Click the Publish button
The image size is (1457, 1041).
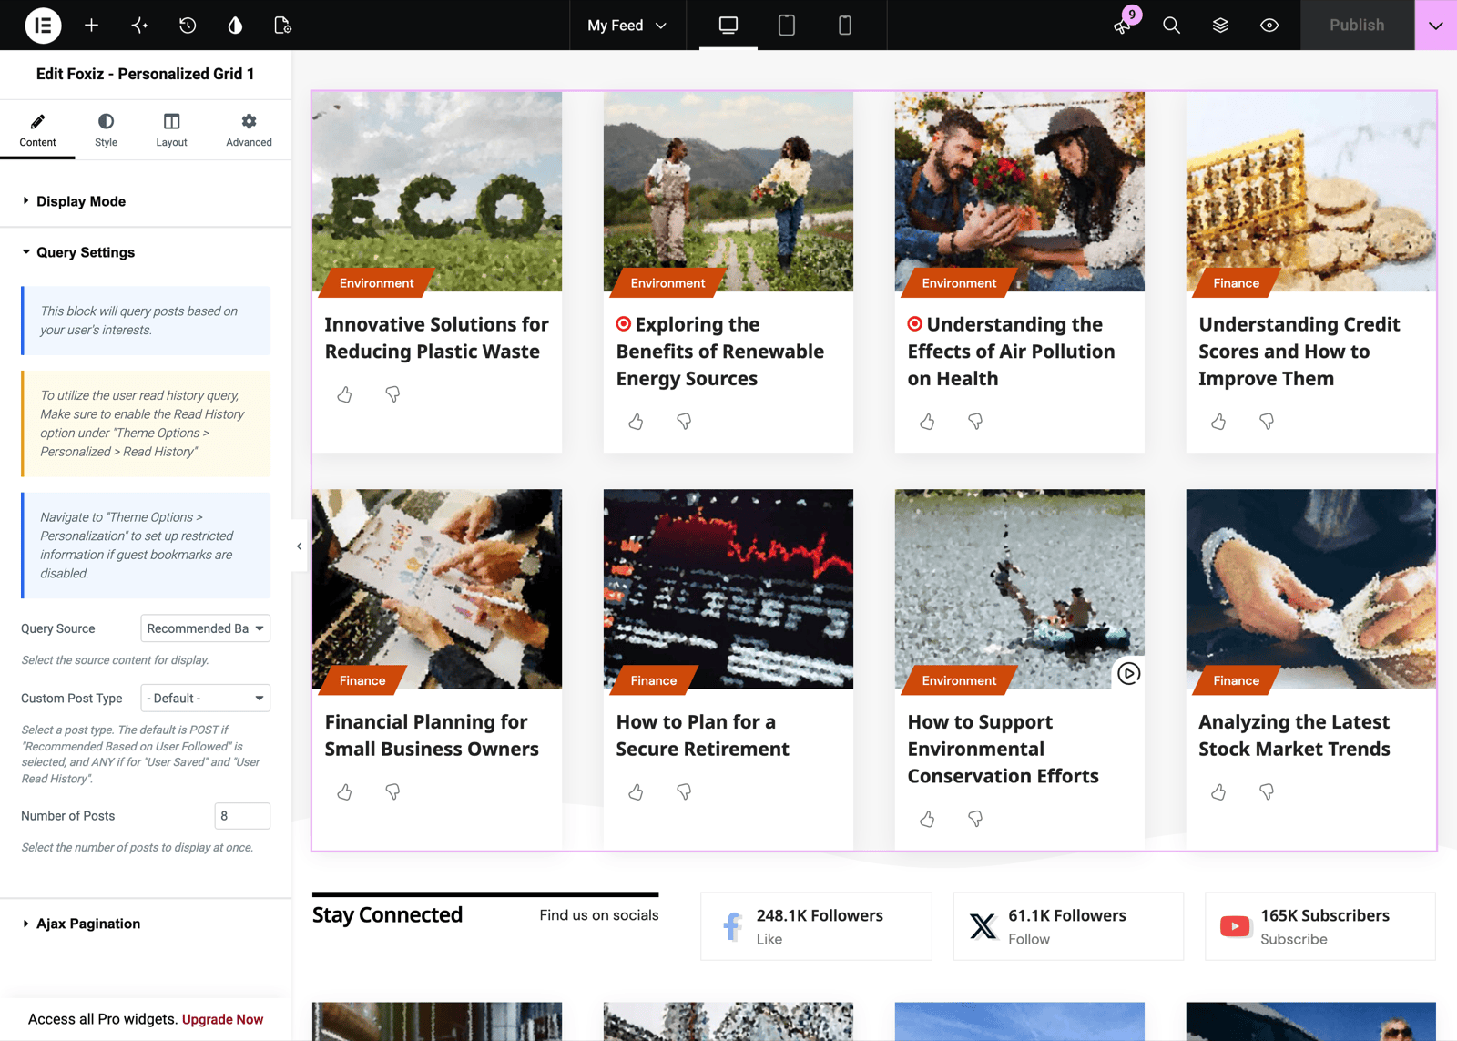1357,25
